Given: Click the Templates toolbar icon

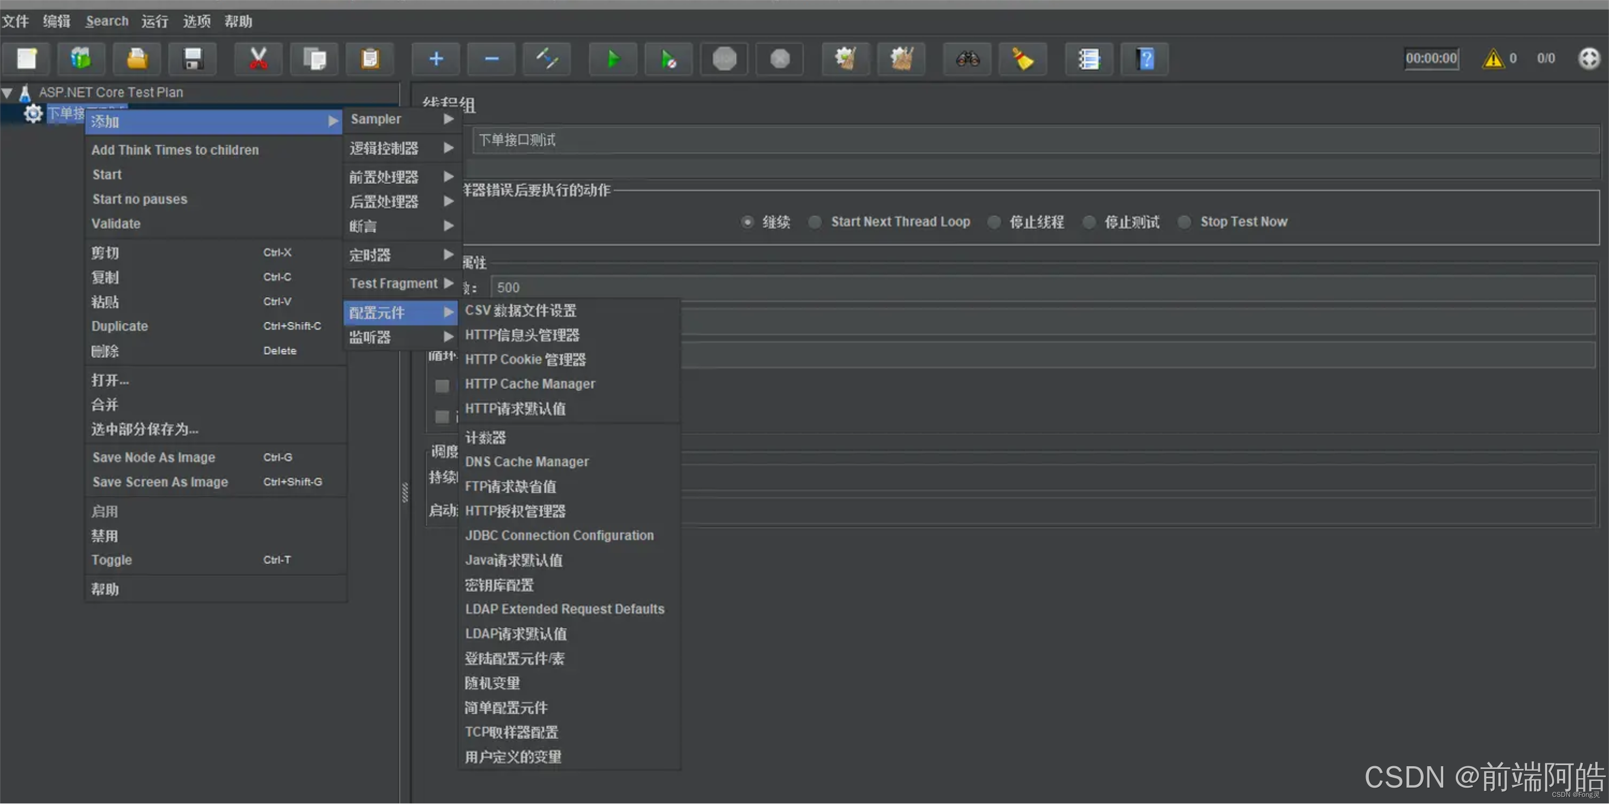Looking at the screenshot, I should click(81, 59).
